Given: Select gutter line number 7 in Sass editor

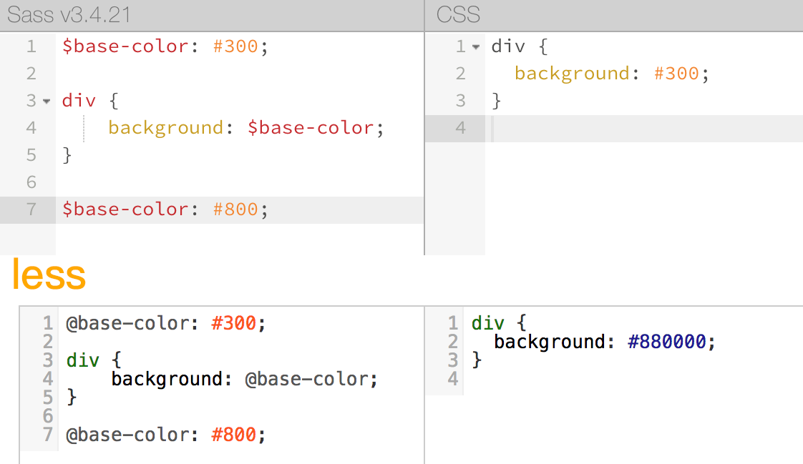Looking at the screenshot, I should point(31,209).
